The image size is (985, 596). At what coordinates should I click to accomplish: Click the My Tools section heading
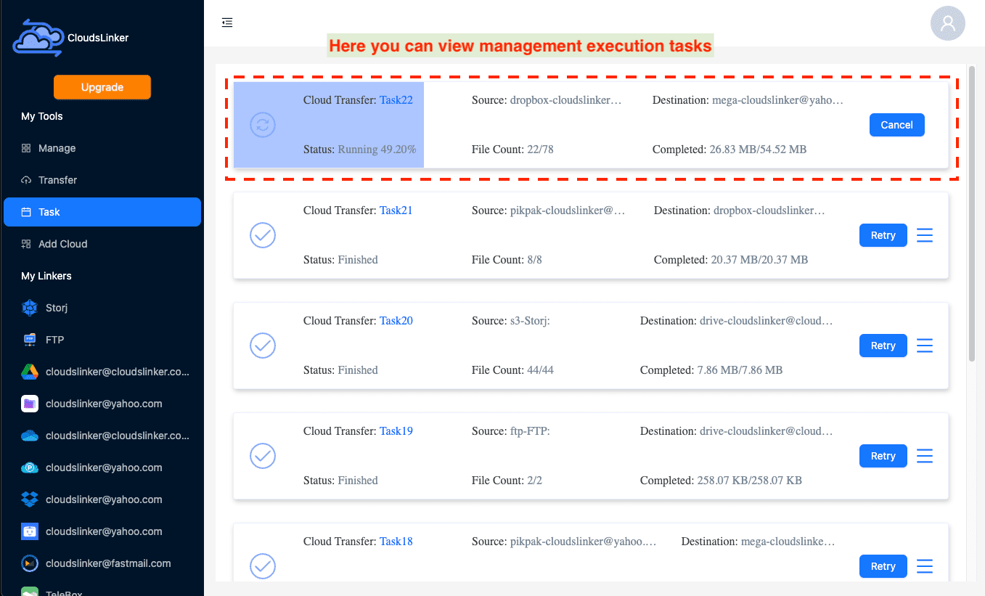[x=42, y=116]
